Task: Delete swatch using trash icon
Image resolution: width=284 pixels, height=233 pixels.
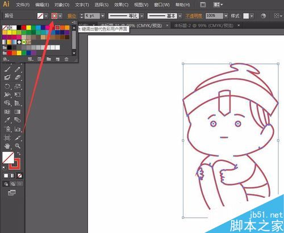Action: (66, 60)
